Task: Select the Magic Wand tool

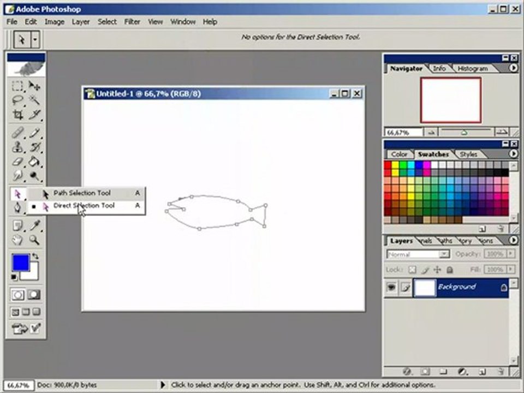Action: pyautogui.click(x=34, y=100)
